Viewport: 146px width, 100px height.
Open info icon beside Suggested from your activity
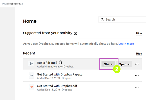click(76, 33)
